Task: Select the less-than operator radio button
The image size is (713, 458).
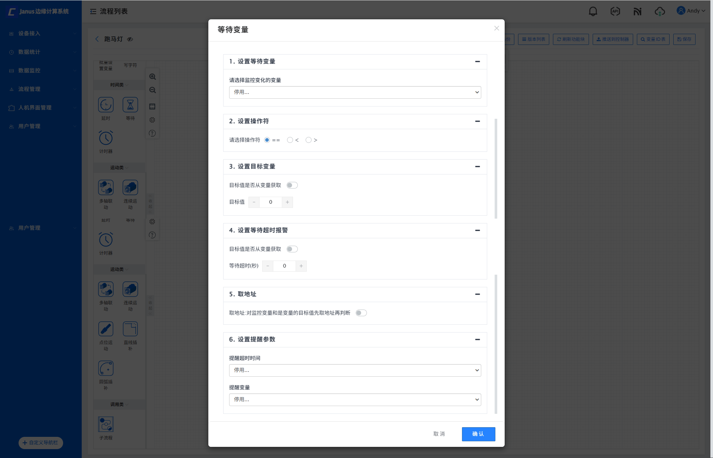Action: (x=290, y=140)
